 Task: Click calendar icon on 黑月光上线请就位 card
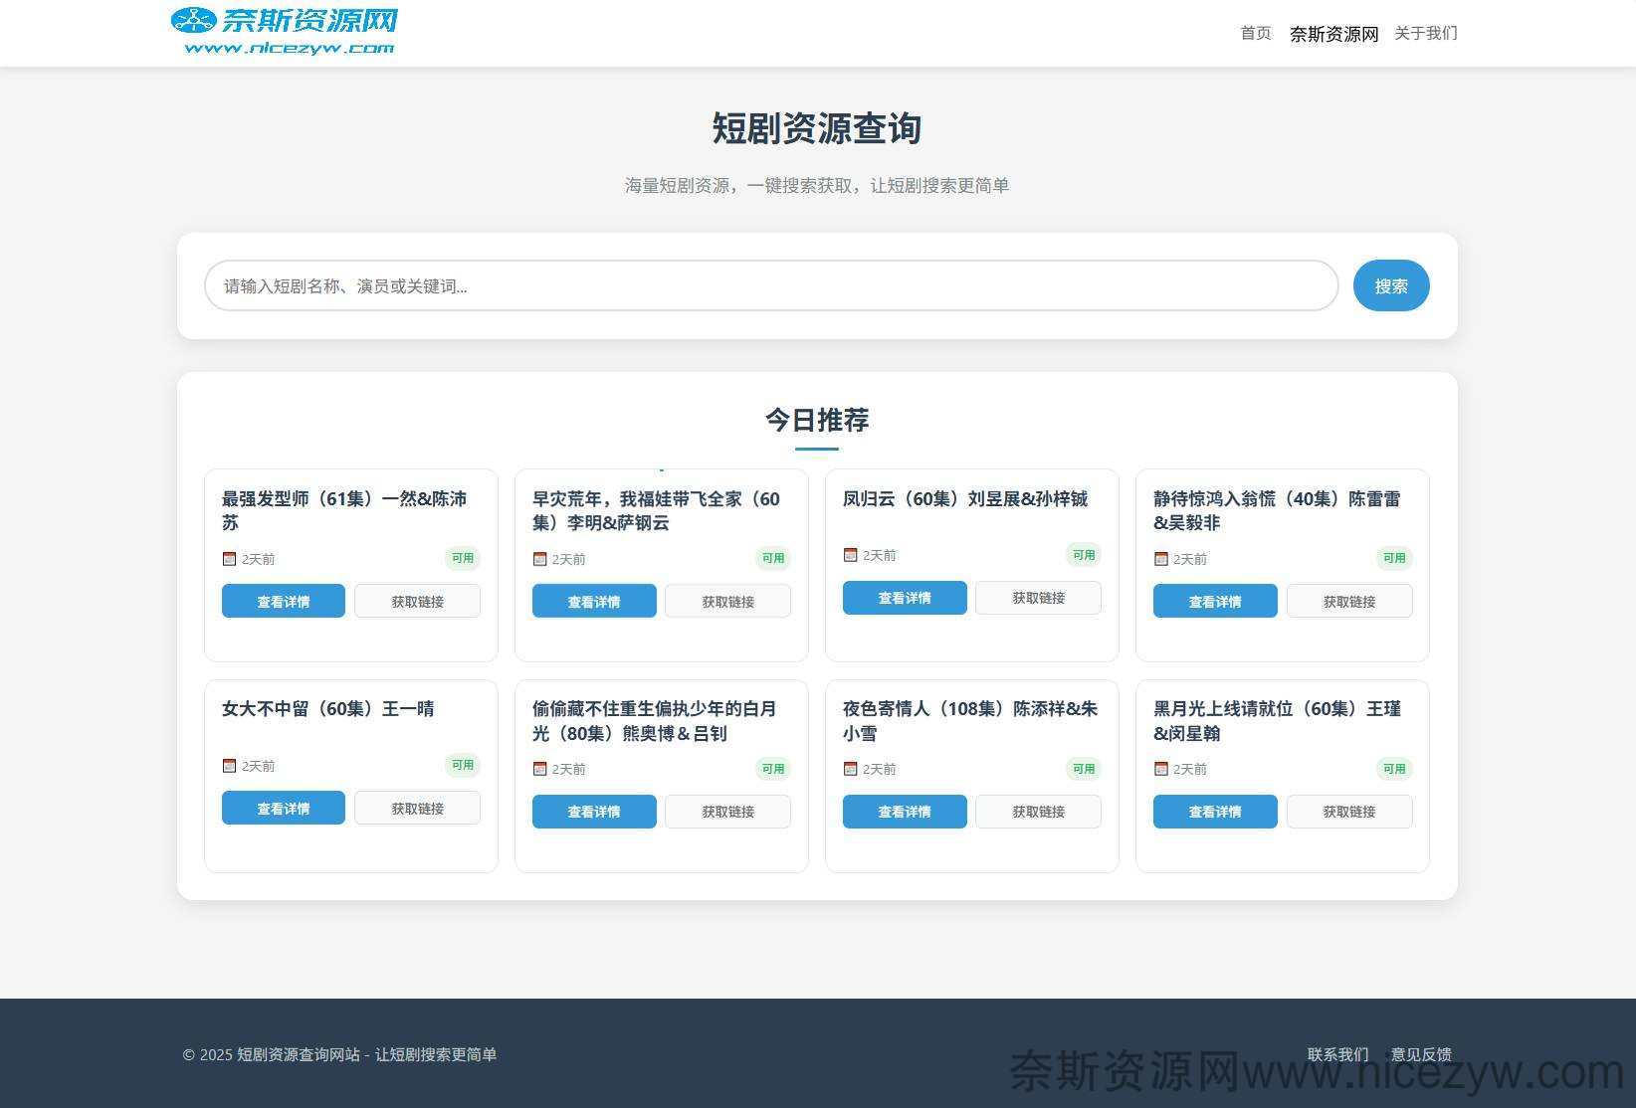[x=1160, y=769]
